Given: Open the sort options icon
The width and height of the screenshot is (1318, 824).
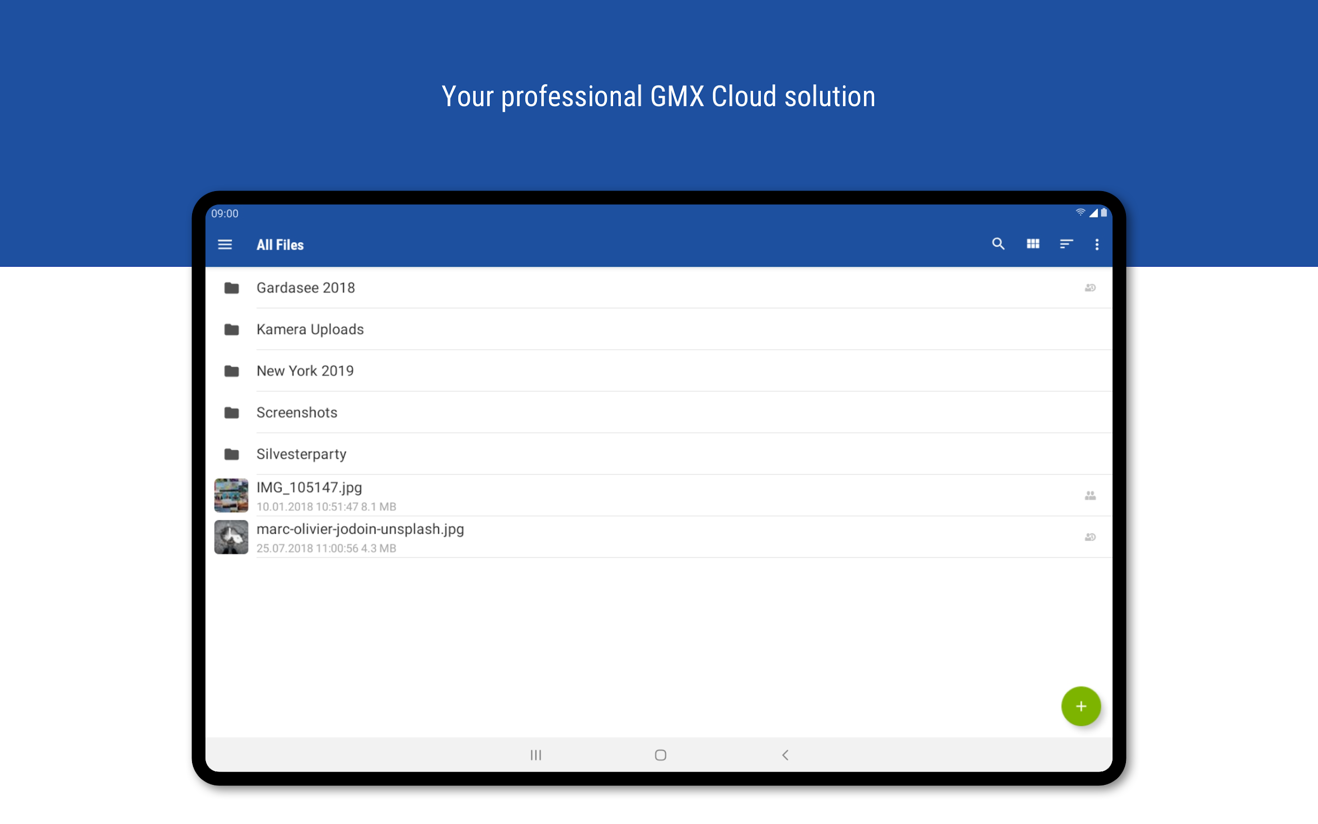Looking at the screenshot, I should [1066, 244].
